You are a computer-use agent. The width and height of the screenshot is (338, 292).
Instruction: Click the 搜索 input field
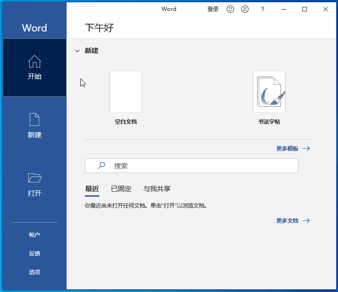[x=201, y=166]
